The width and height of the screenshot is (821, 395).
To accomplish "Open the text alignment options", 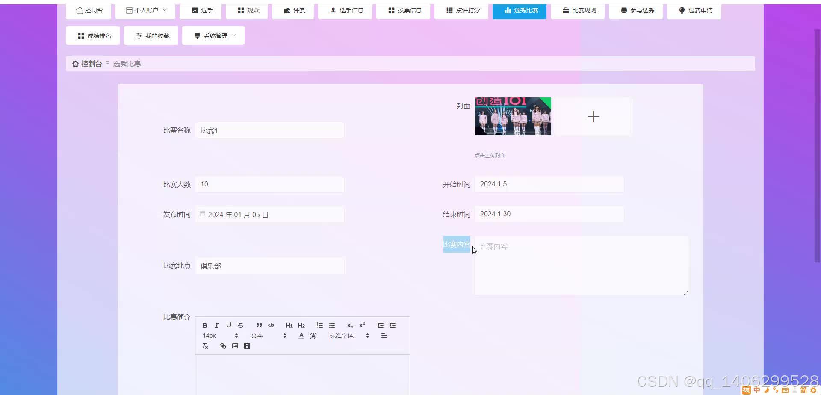I will (x=384, y=336).
